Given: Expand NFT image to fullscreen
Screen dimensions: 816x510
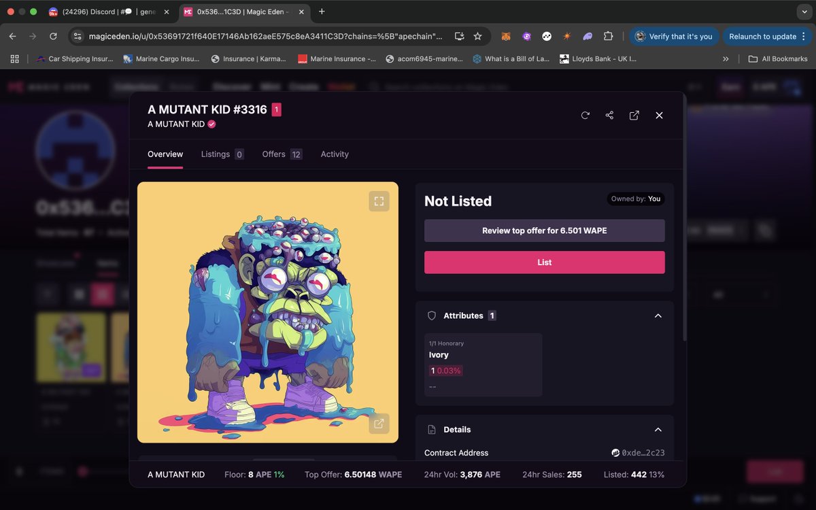Looking at the screenshot, I should point(379,201).
